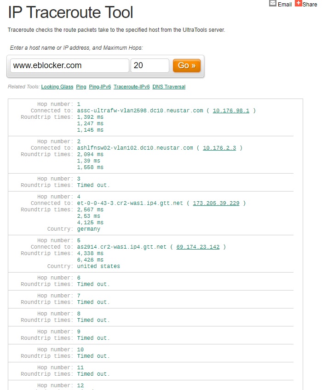
Task: Click hop number value 12
Action: click(x=80, y=385)
